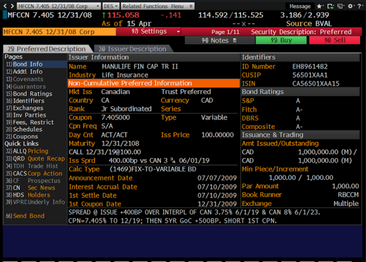Click Book Runner value RBCCM

coord(348,195)
